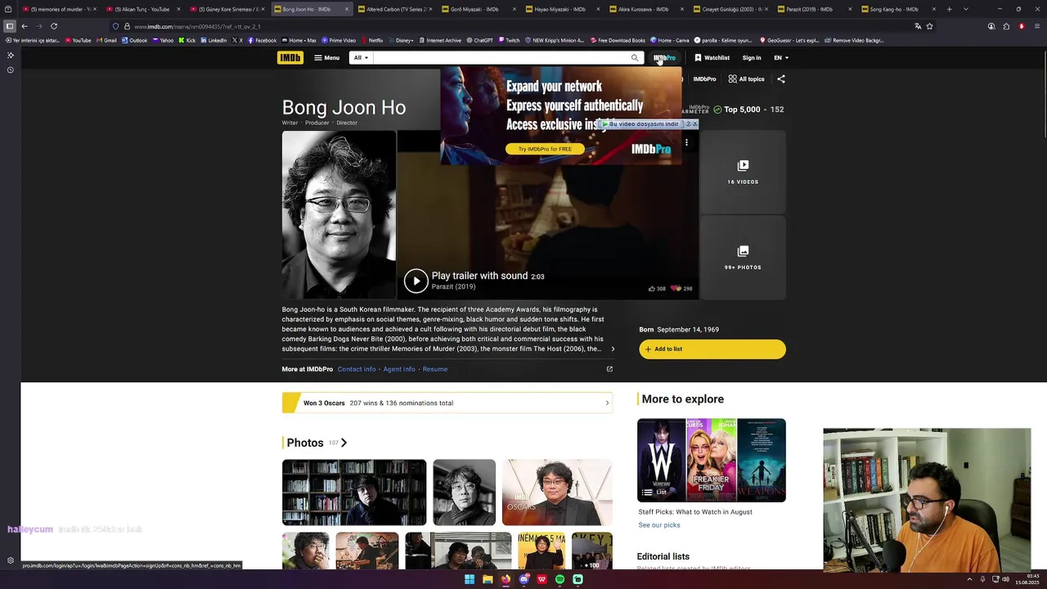Bookmark this page with the star icon
The width and height of the screenshot is (1047, 589).
click(x=930, y=26)
